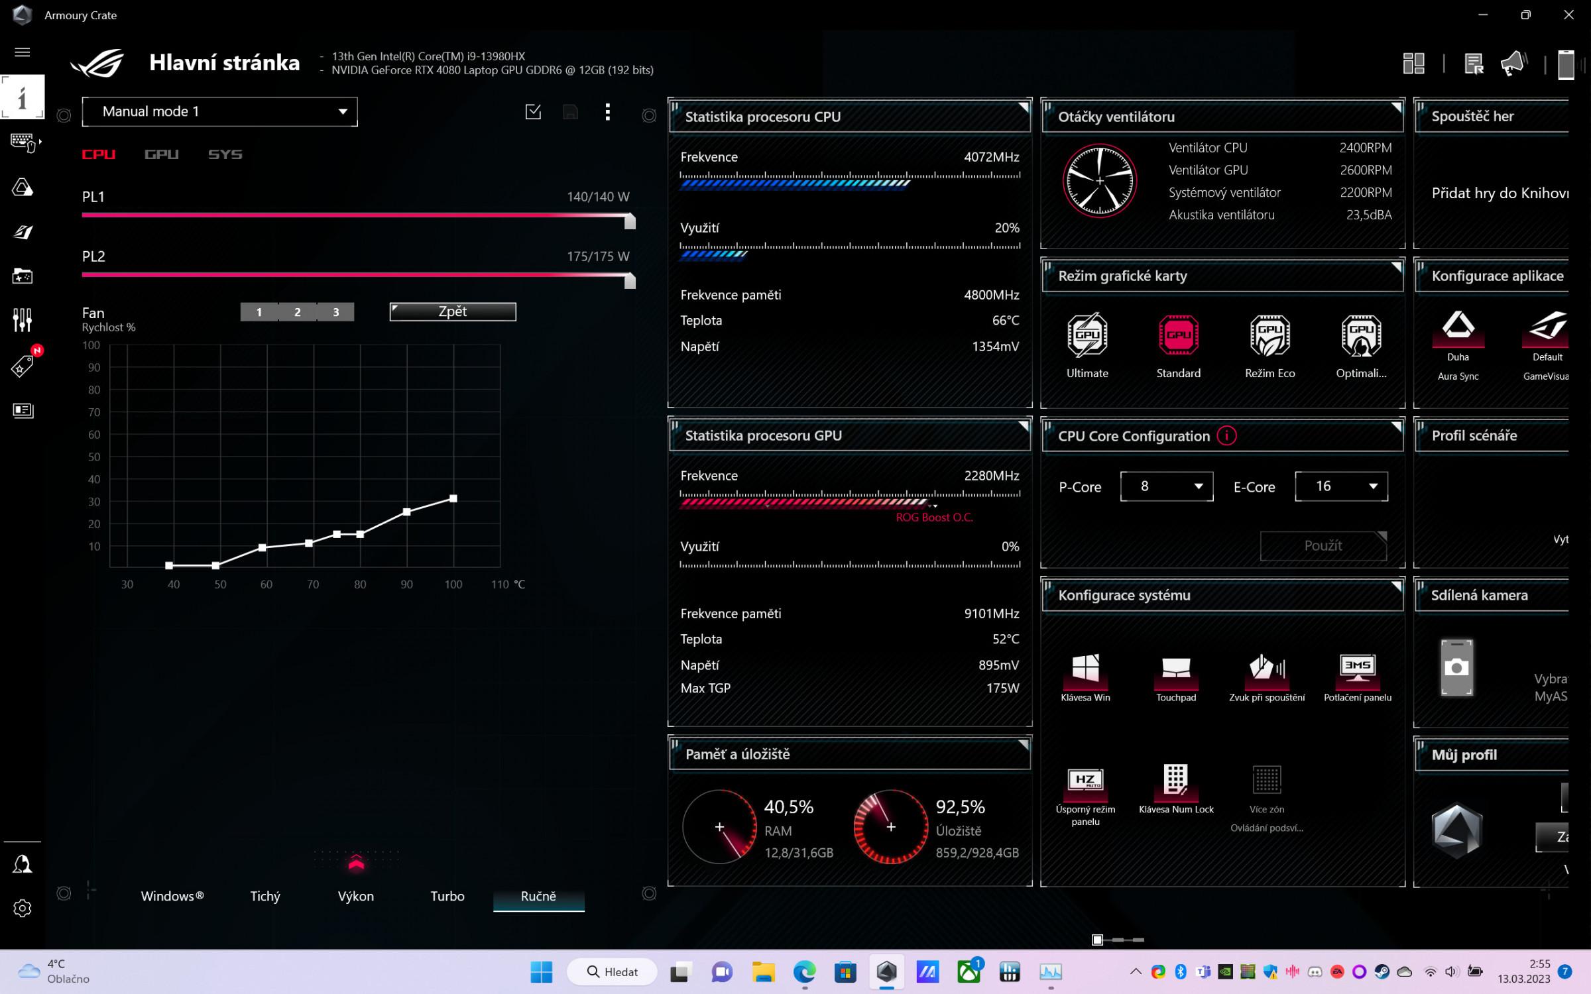Open GameVisual slash icon in sidebar
Image resolution: width=1591 pixels, height=994 pixels.
(23, 232)
